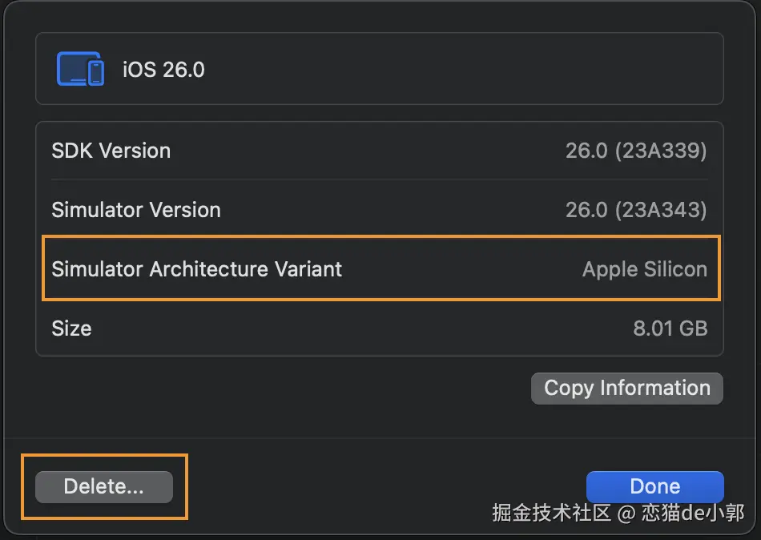
Task: Click the Simulator Version label
Action: click(x=135, y=210)
